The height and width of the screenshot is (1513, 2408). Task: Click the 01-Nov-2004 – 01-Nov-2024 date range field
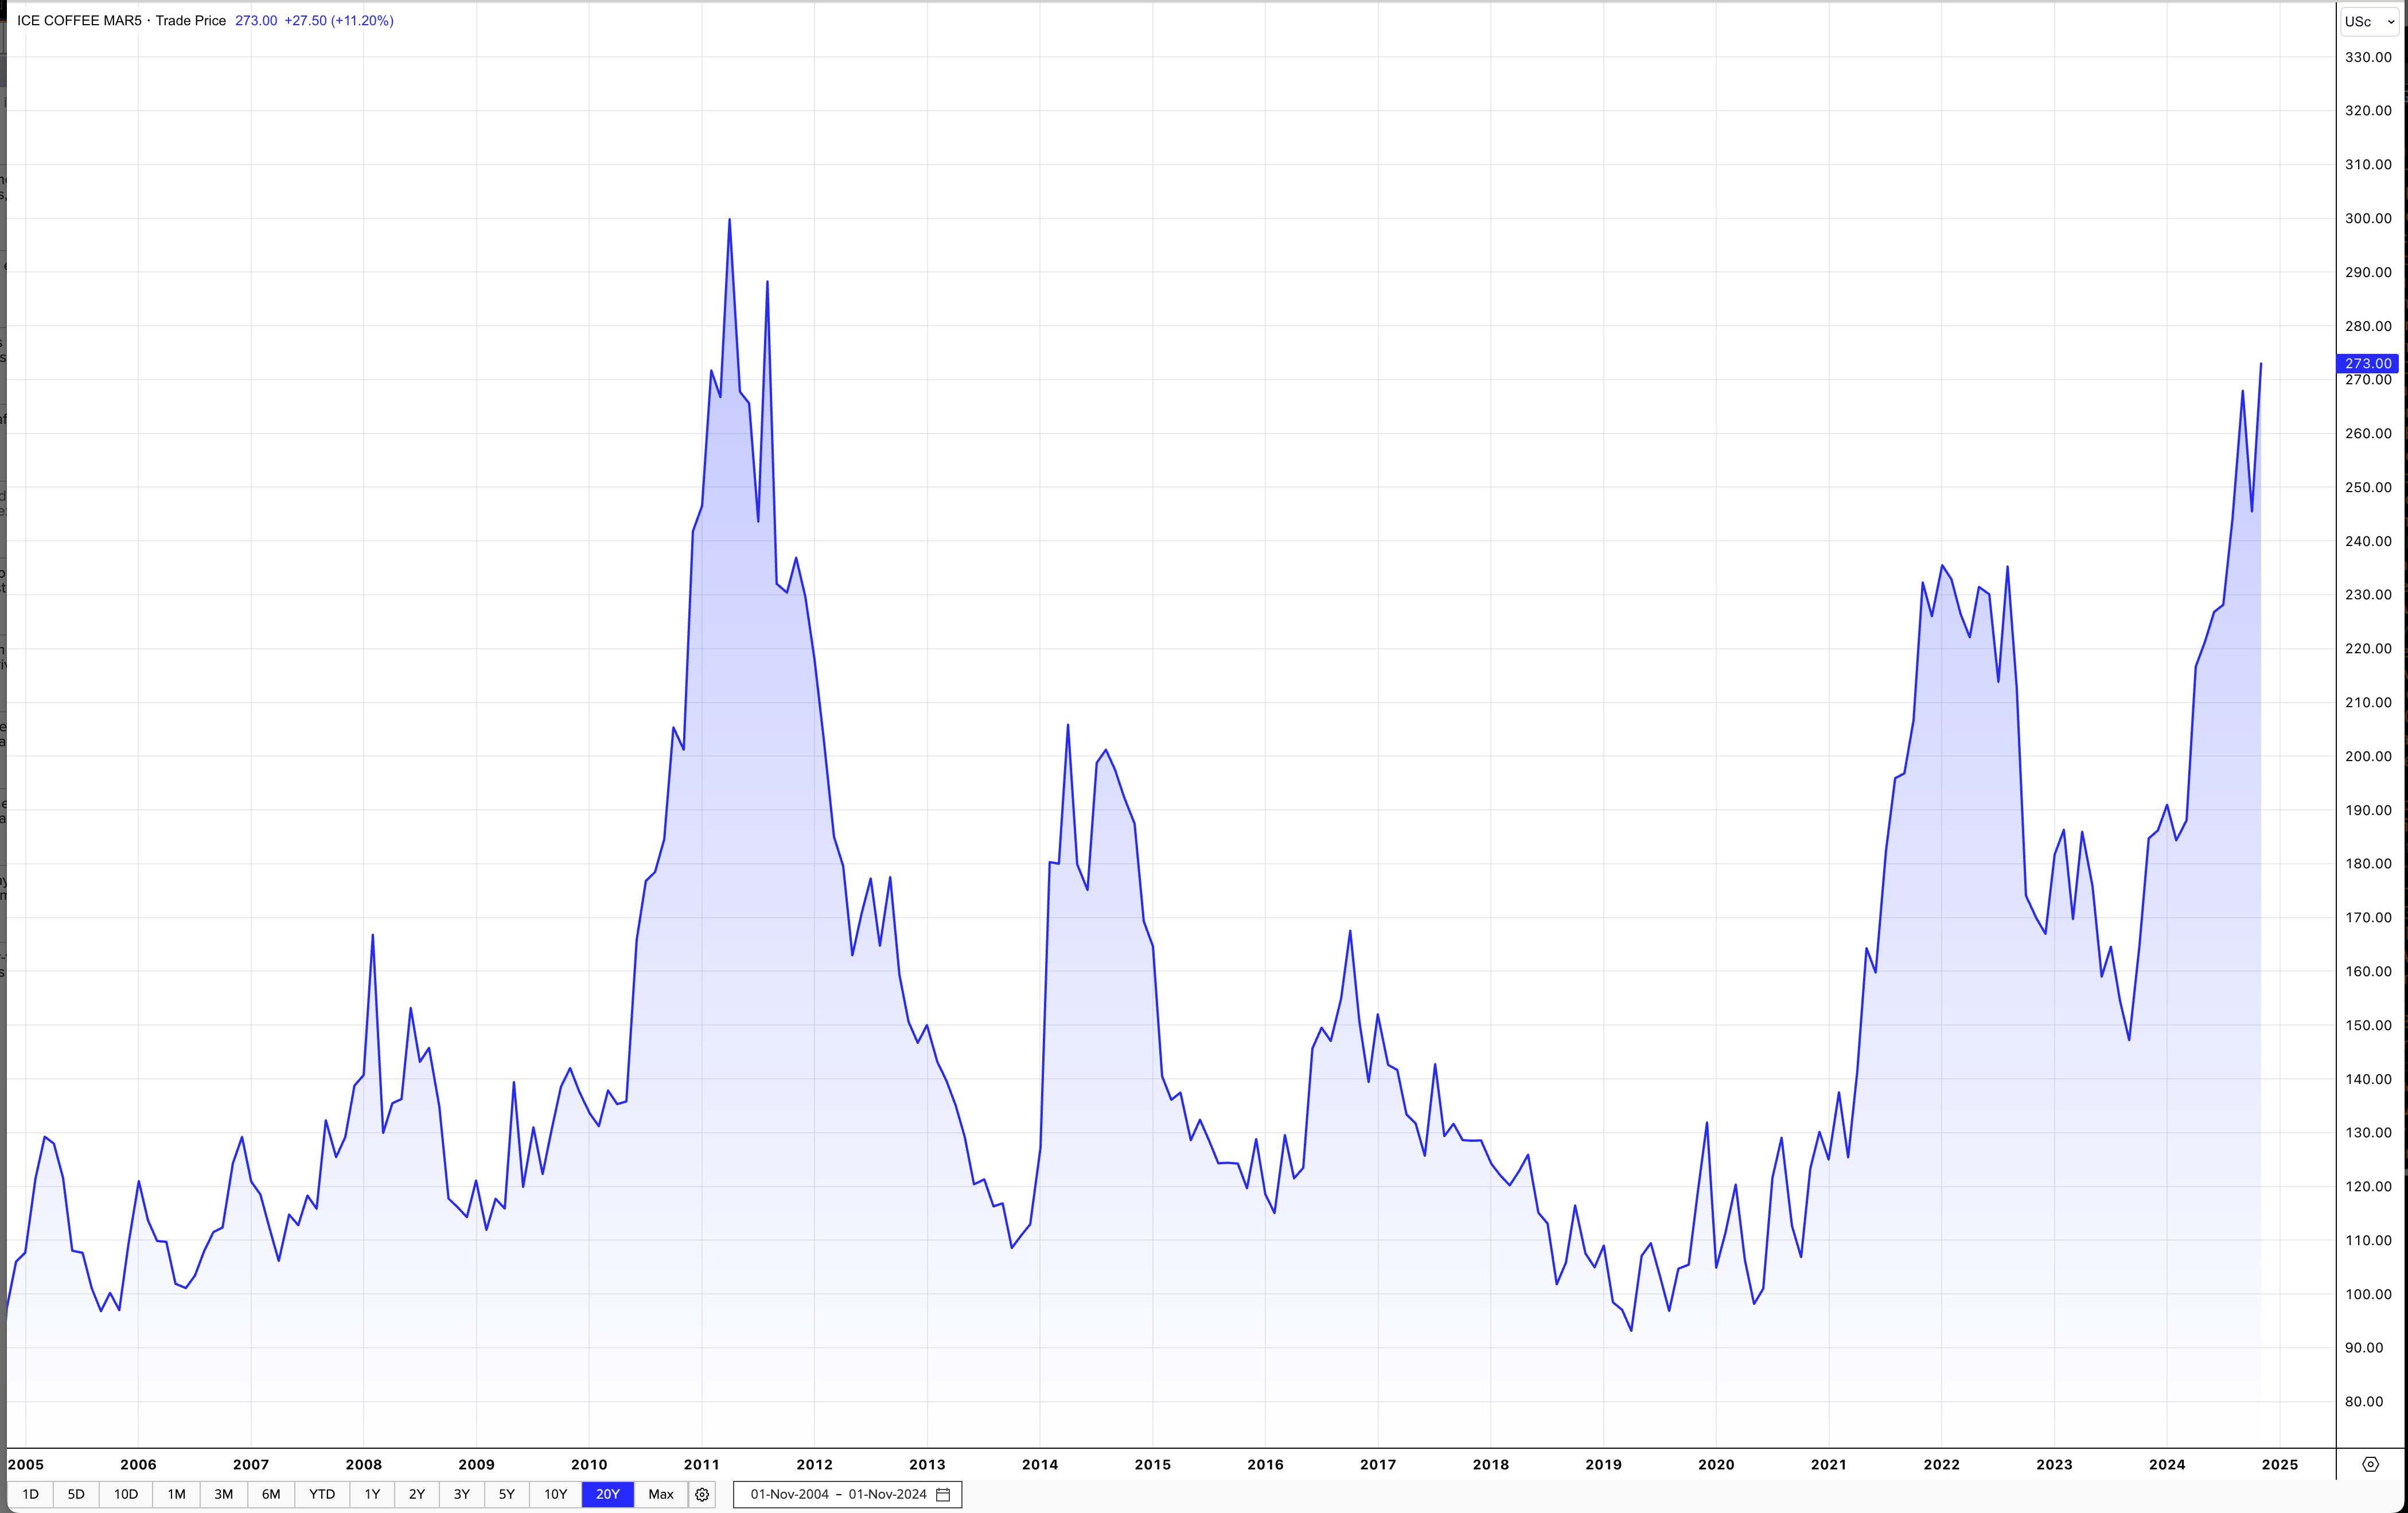pyautogui.click(x=847, y=1494)
